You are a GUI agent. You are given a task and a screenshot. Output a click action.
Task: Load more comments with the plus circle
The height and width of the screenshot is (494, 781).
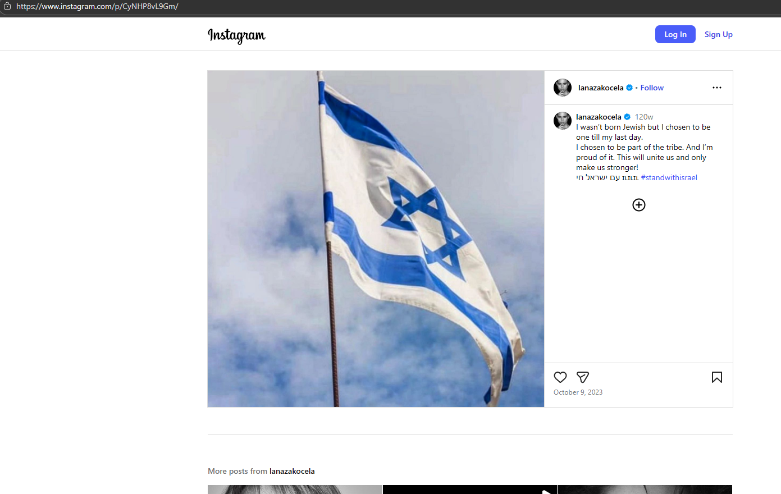(639, 205)
